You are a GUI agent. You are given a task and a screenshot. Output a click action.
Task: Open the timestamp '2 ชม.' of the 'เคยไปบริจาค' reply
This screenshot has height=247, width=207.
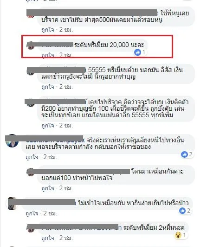point(66,126)
